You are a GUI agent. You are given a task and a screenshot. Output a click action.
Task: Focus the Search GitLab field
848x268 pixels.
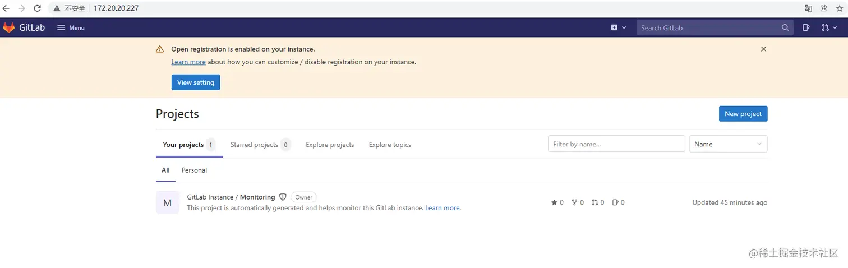point(715,27)
